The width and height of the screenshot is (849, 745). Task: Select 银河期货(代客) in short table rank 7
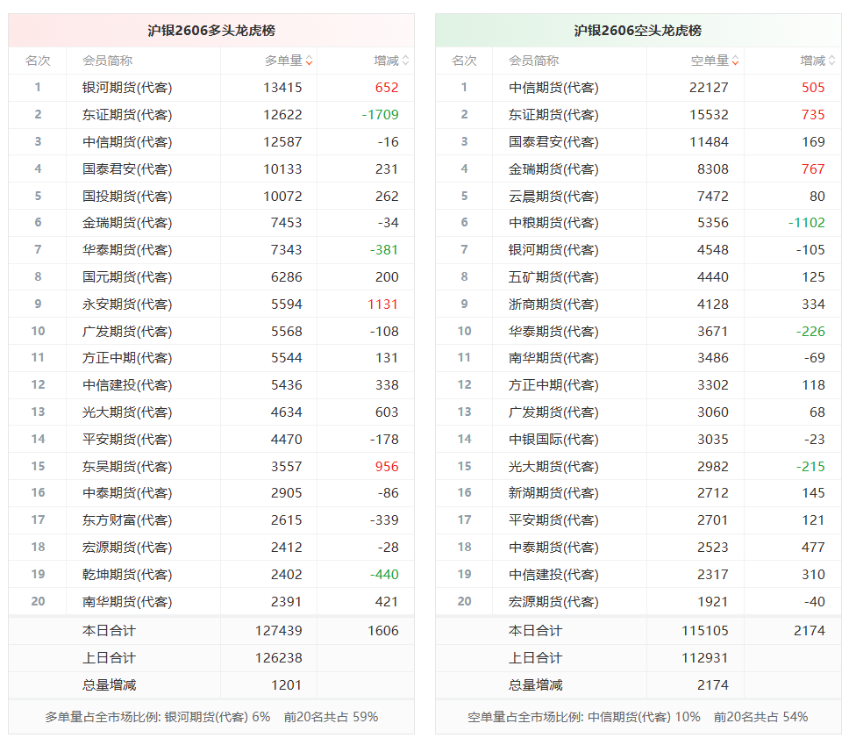pyautogui.click(x=554, y=250)
